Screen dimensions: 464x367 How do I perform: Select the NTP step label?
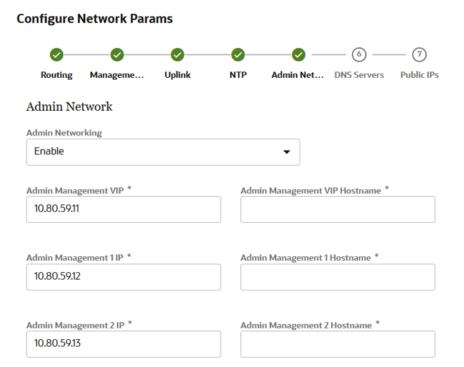[238, 75]
